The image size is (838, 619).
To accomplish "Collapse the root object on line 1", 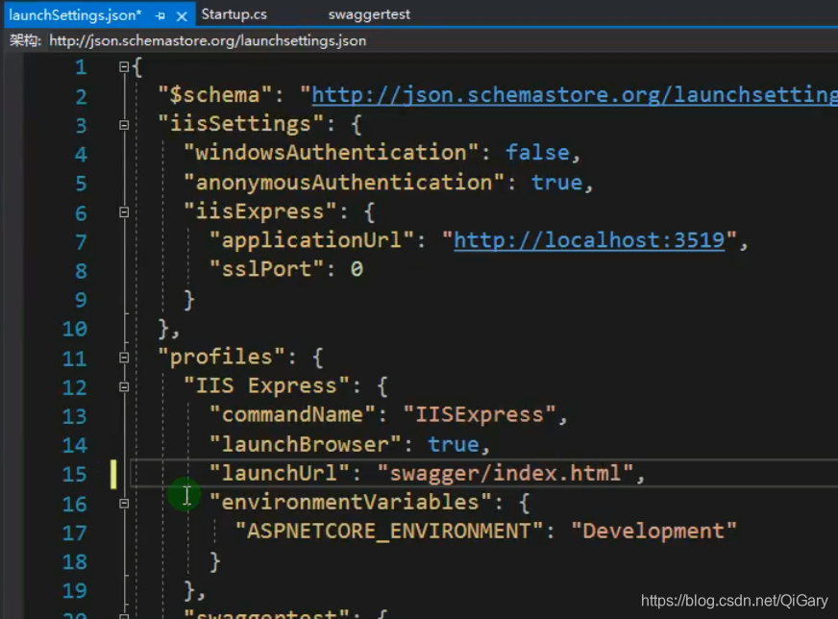I will tap(123, 67).
